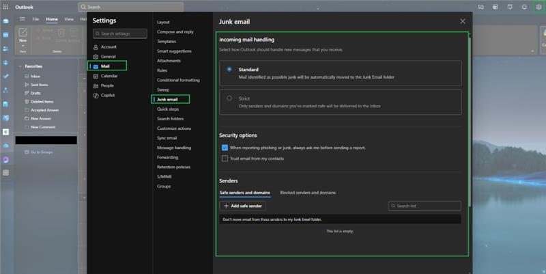Open People icon in left app rail
The height and width of the screenshot is (274, 546).
5,49
